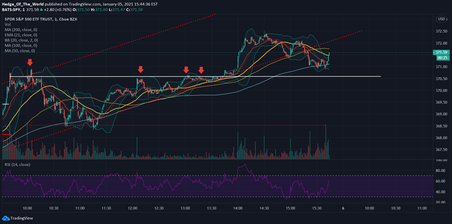
Task: Select the MA (100, close, 0) indicator label
Action: click(21, 46)
